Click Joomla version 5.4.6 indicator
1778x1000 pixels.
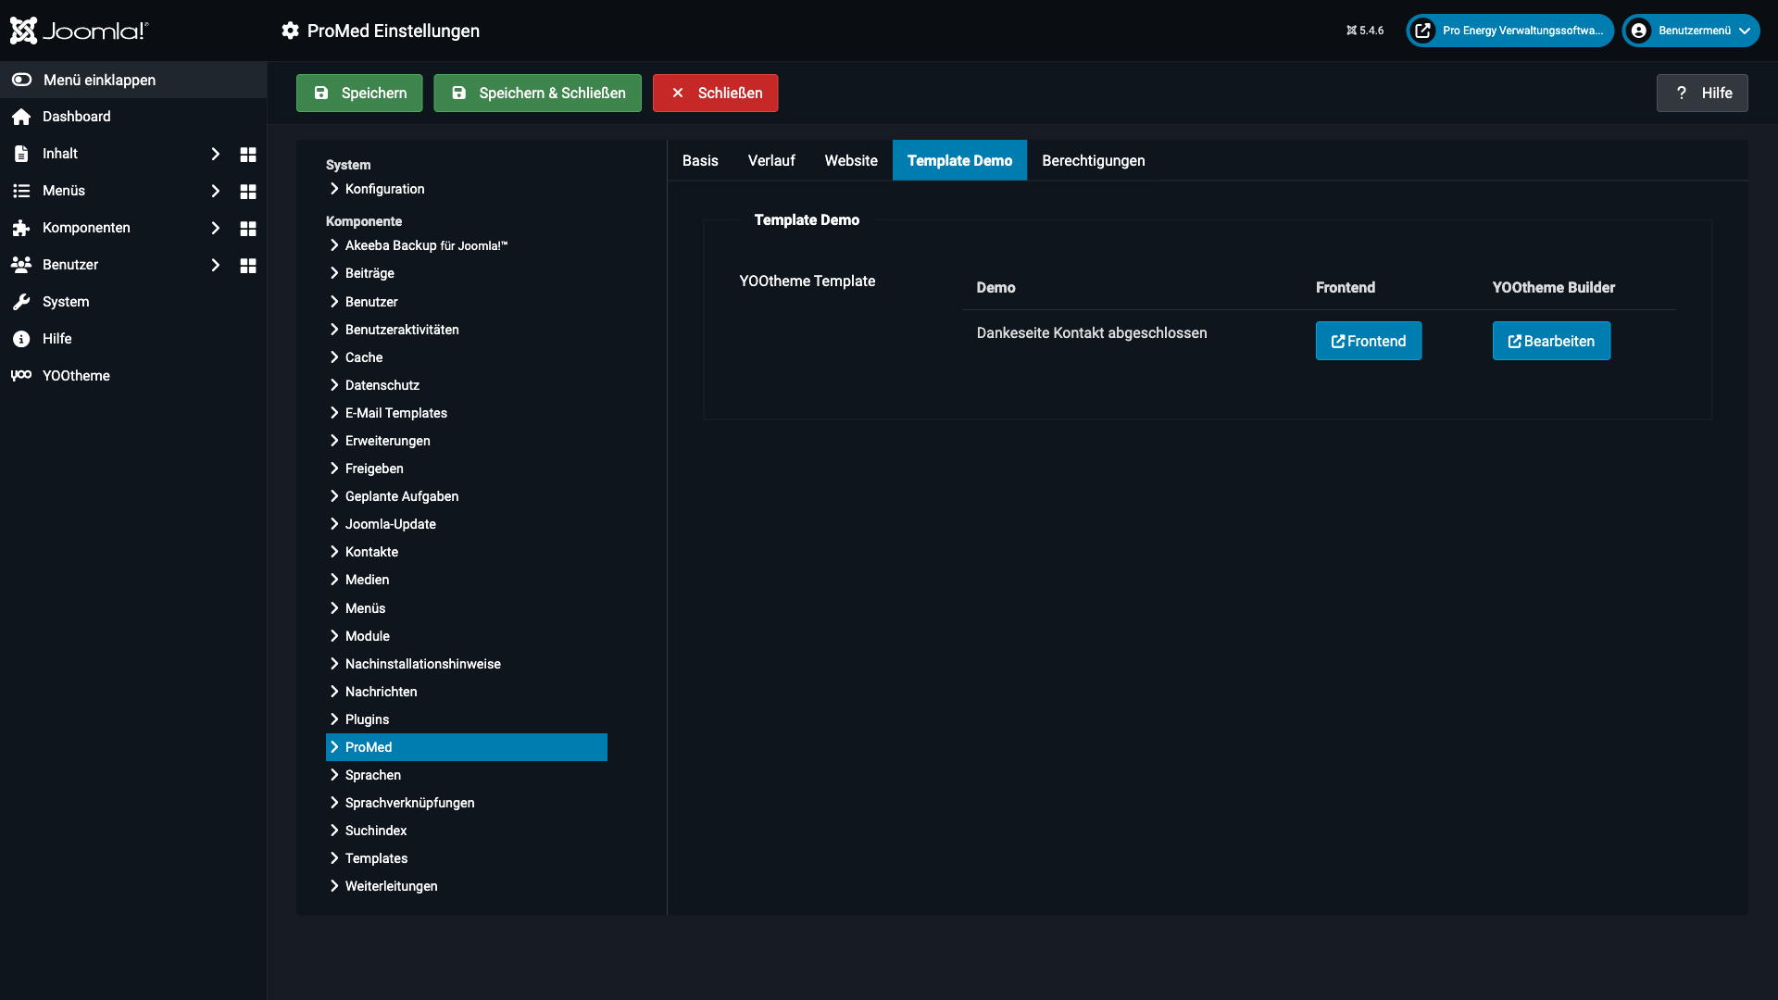(x=1365, y=31)
